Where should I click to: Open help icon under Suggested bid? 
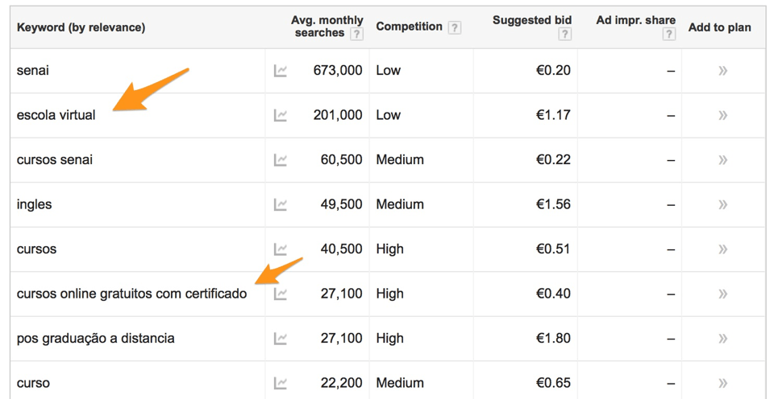[x=564, y=34]
